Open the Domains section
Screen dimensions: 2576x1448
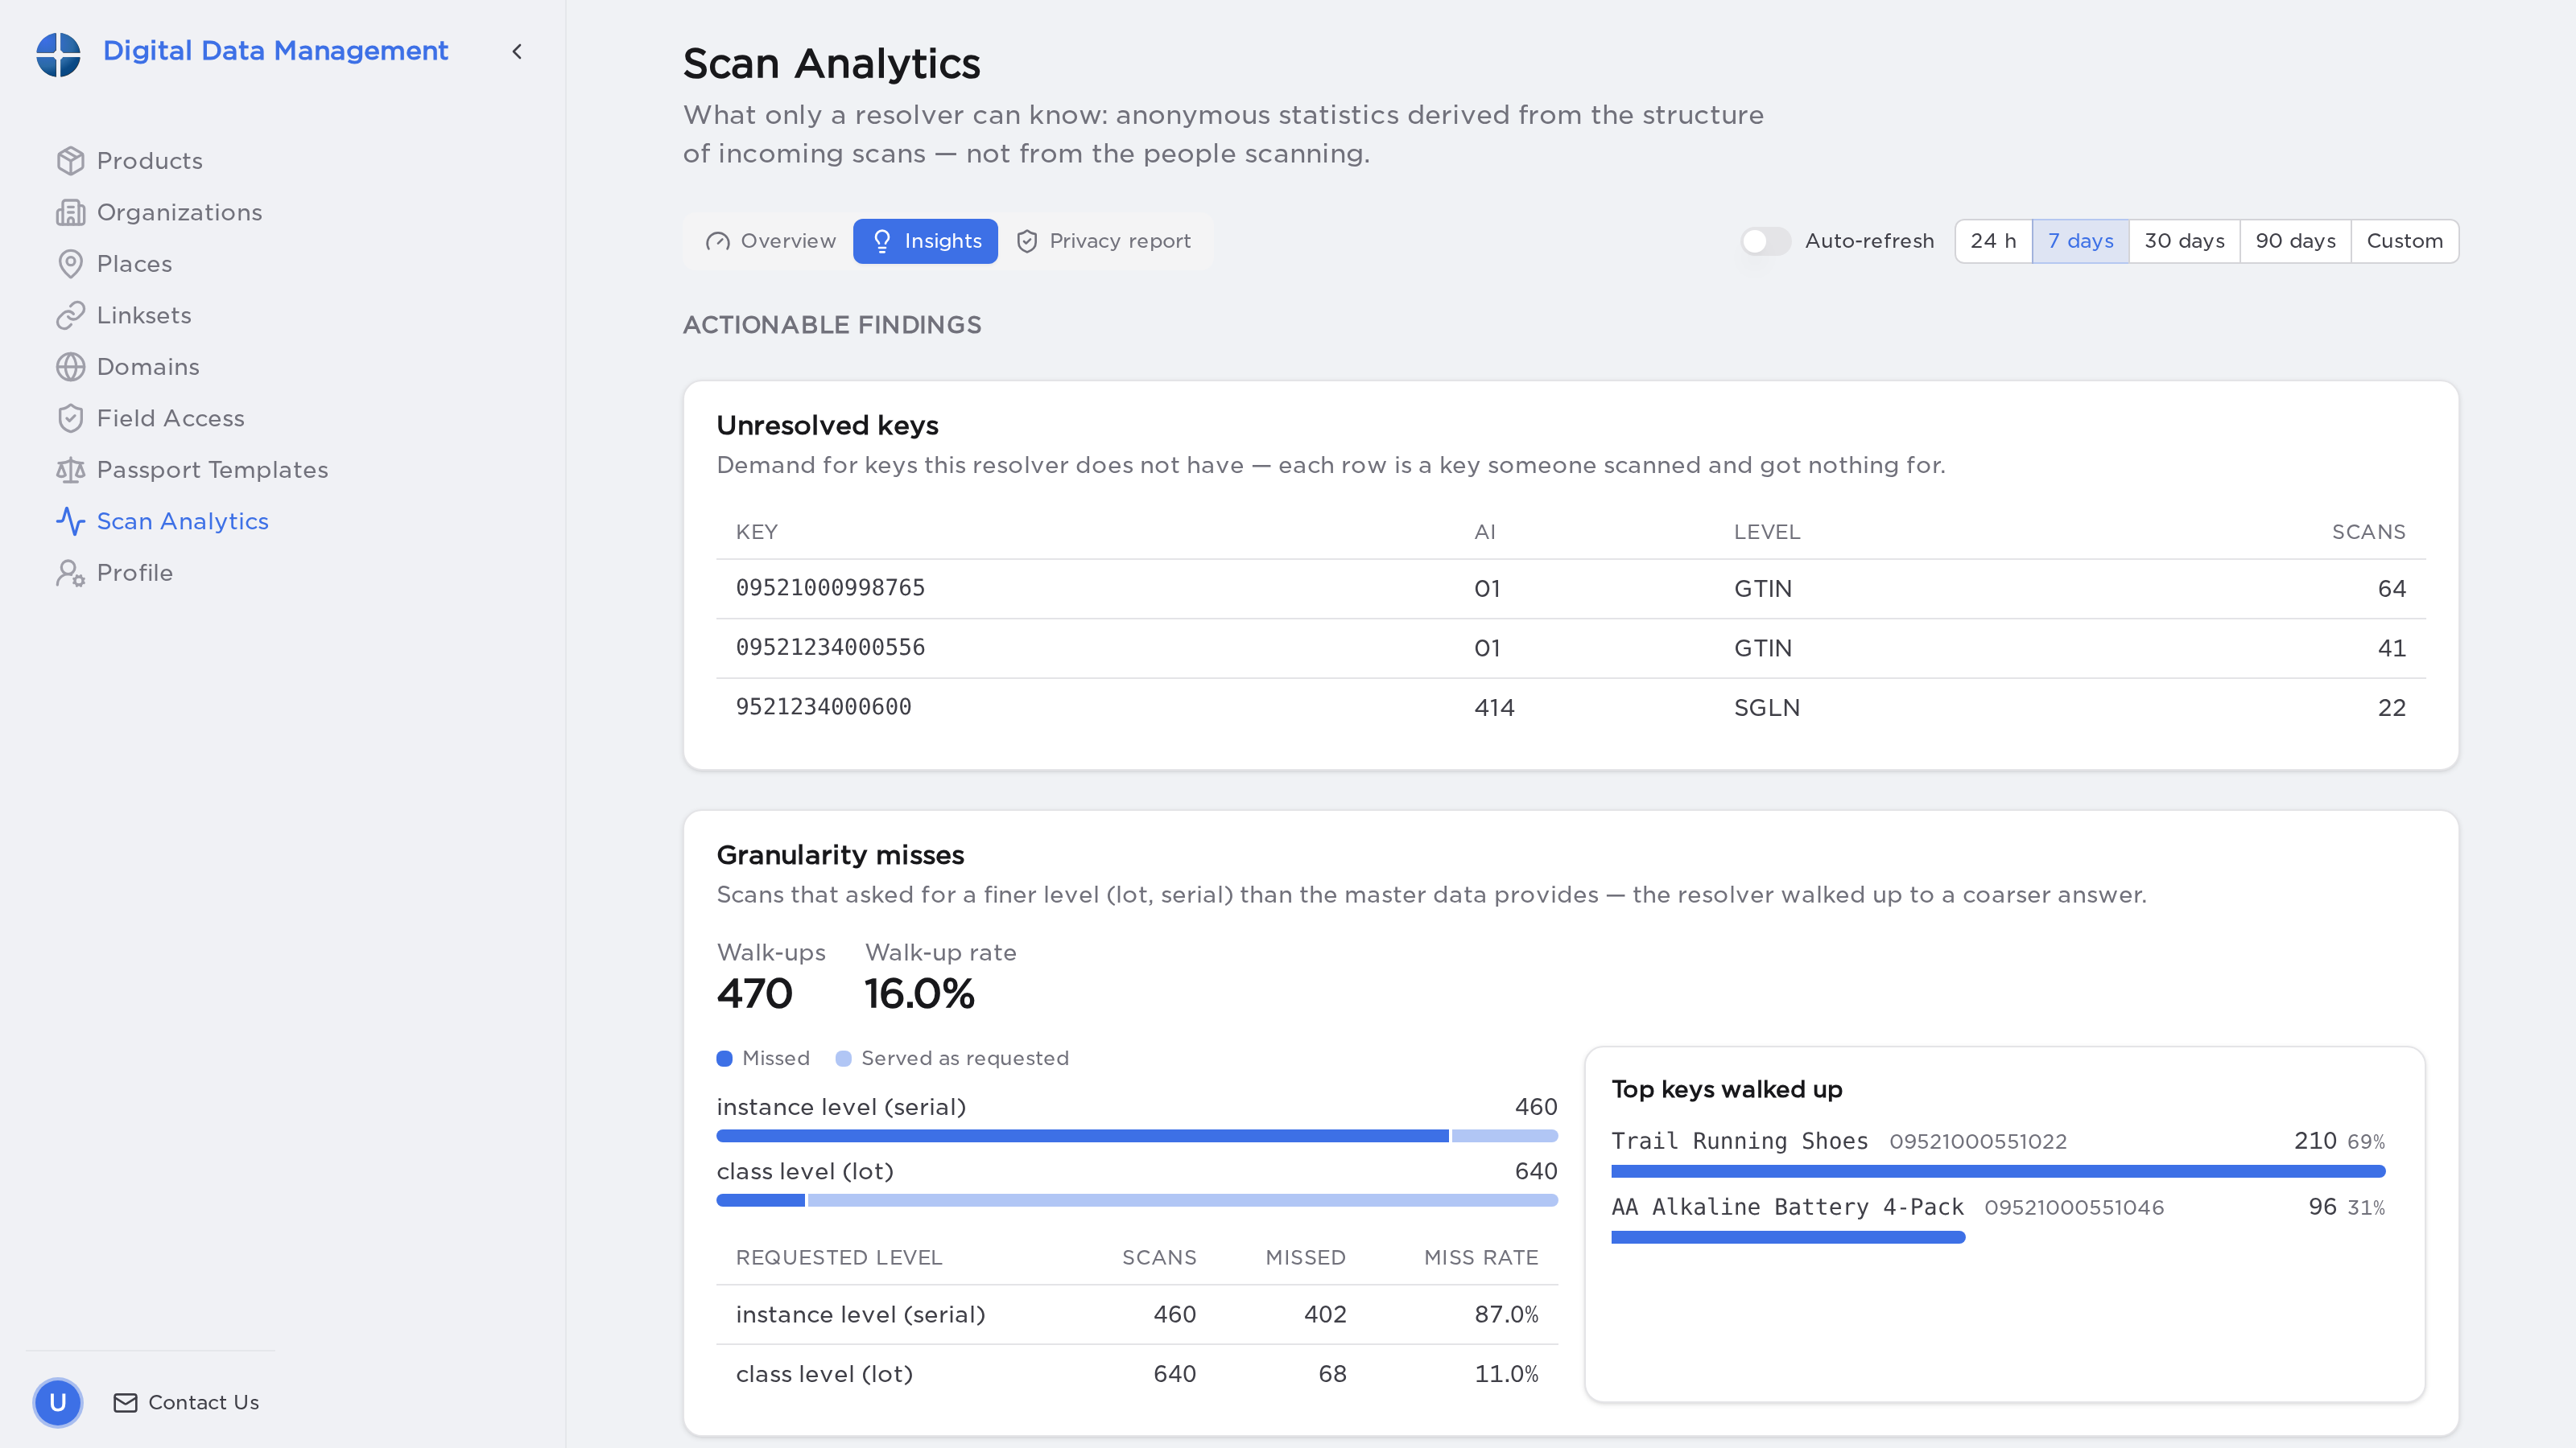148,367
